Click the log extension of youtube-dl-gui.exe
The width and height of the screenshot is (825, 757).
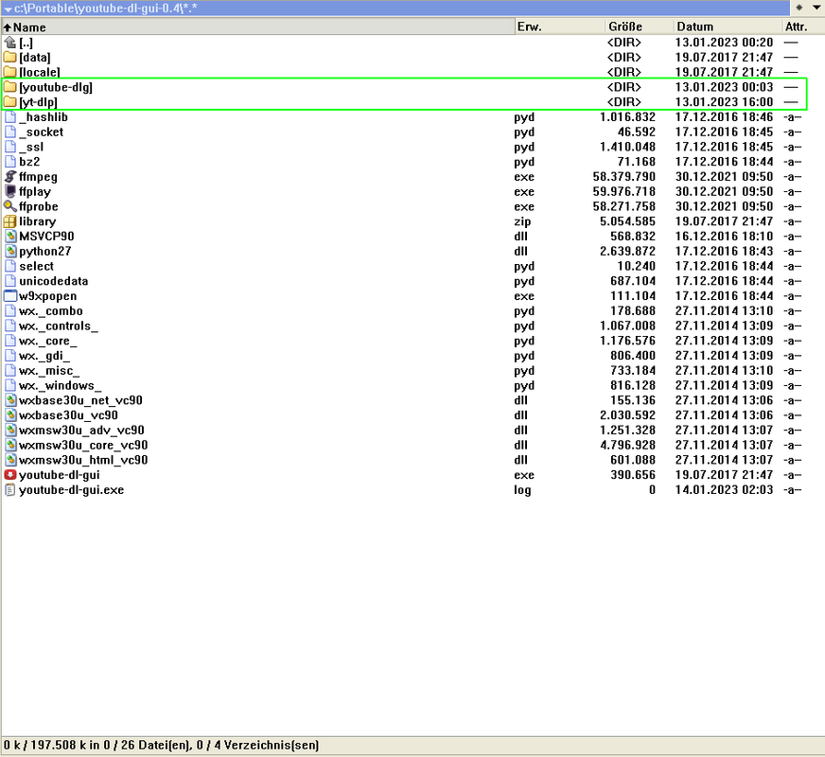[522, 490]
